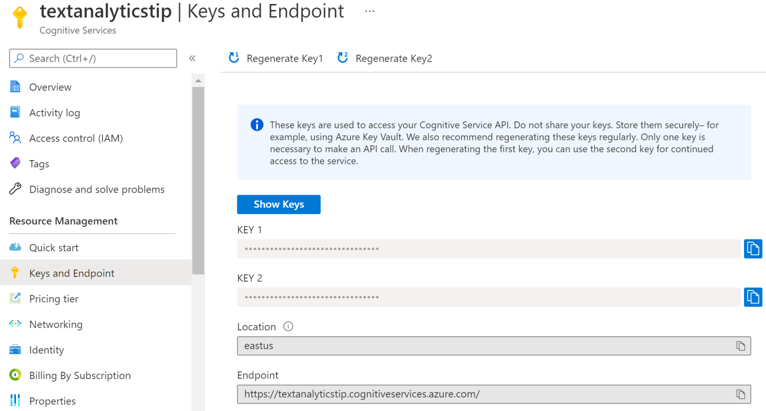
Task: Click the Show Keys button
Action: pos(278,204)
